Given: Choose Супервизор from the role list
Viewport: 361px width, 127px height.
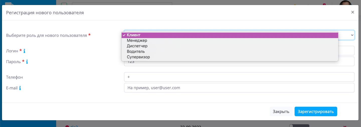Looking at the screenshot, I should (x=138, y=57).
